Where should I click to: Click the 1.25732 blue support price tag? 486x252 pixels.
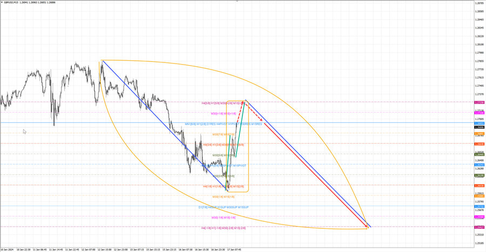click(x=479, y=207)
